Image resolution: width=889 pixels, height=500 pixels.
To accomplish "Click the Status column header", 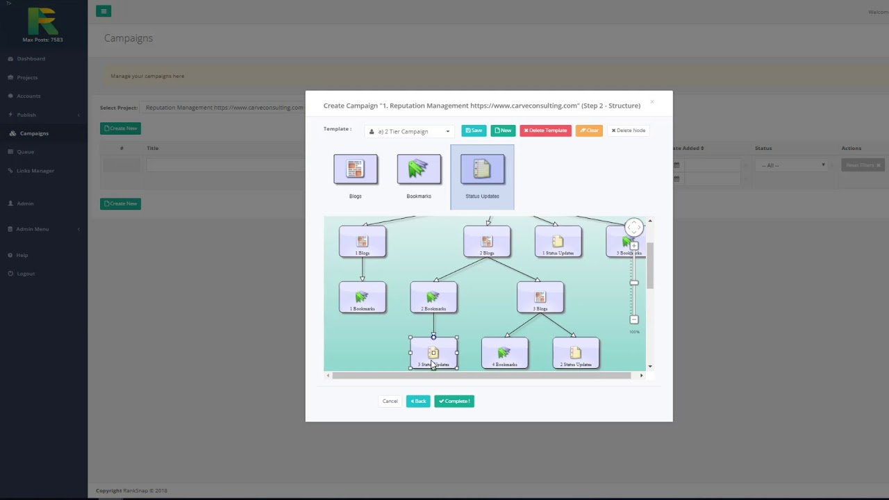I will pyautogui.click(x=763, y=148).
